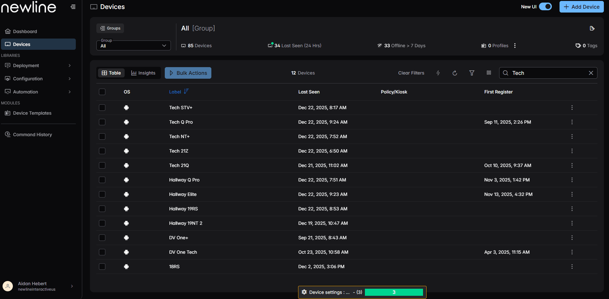Select the 18RS row checkbox

[102, 267]
